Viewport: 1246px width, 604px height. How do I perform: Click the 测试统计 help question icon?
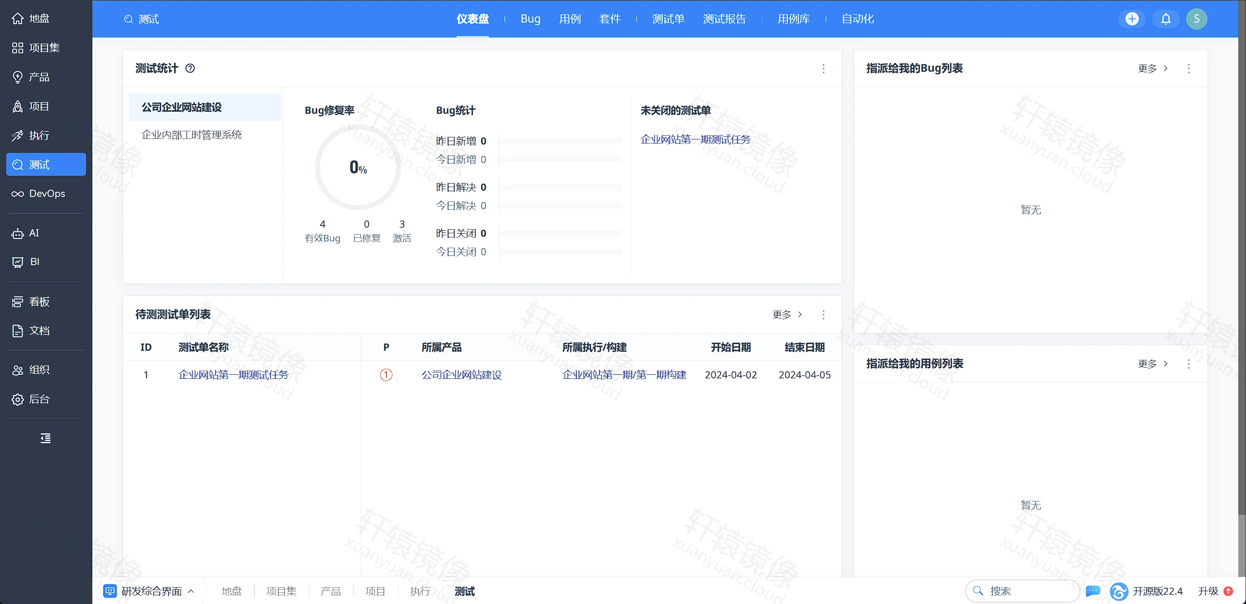point(190,68)
